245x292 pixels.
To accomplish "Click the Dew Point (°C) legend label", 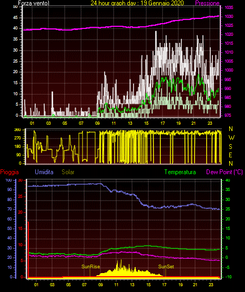I will click(x=224, y=172).
